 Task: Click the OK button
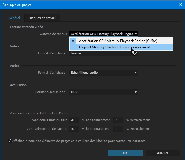(125, 153)
